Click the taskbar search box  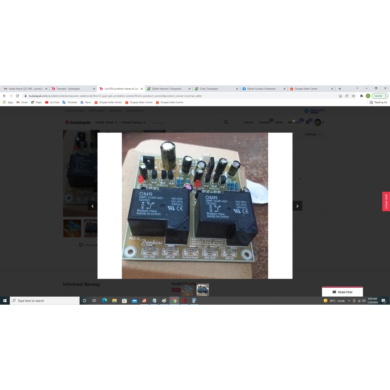tap(45, 300)
